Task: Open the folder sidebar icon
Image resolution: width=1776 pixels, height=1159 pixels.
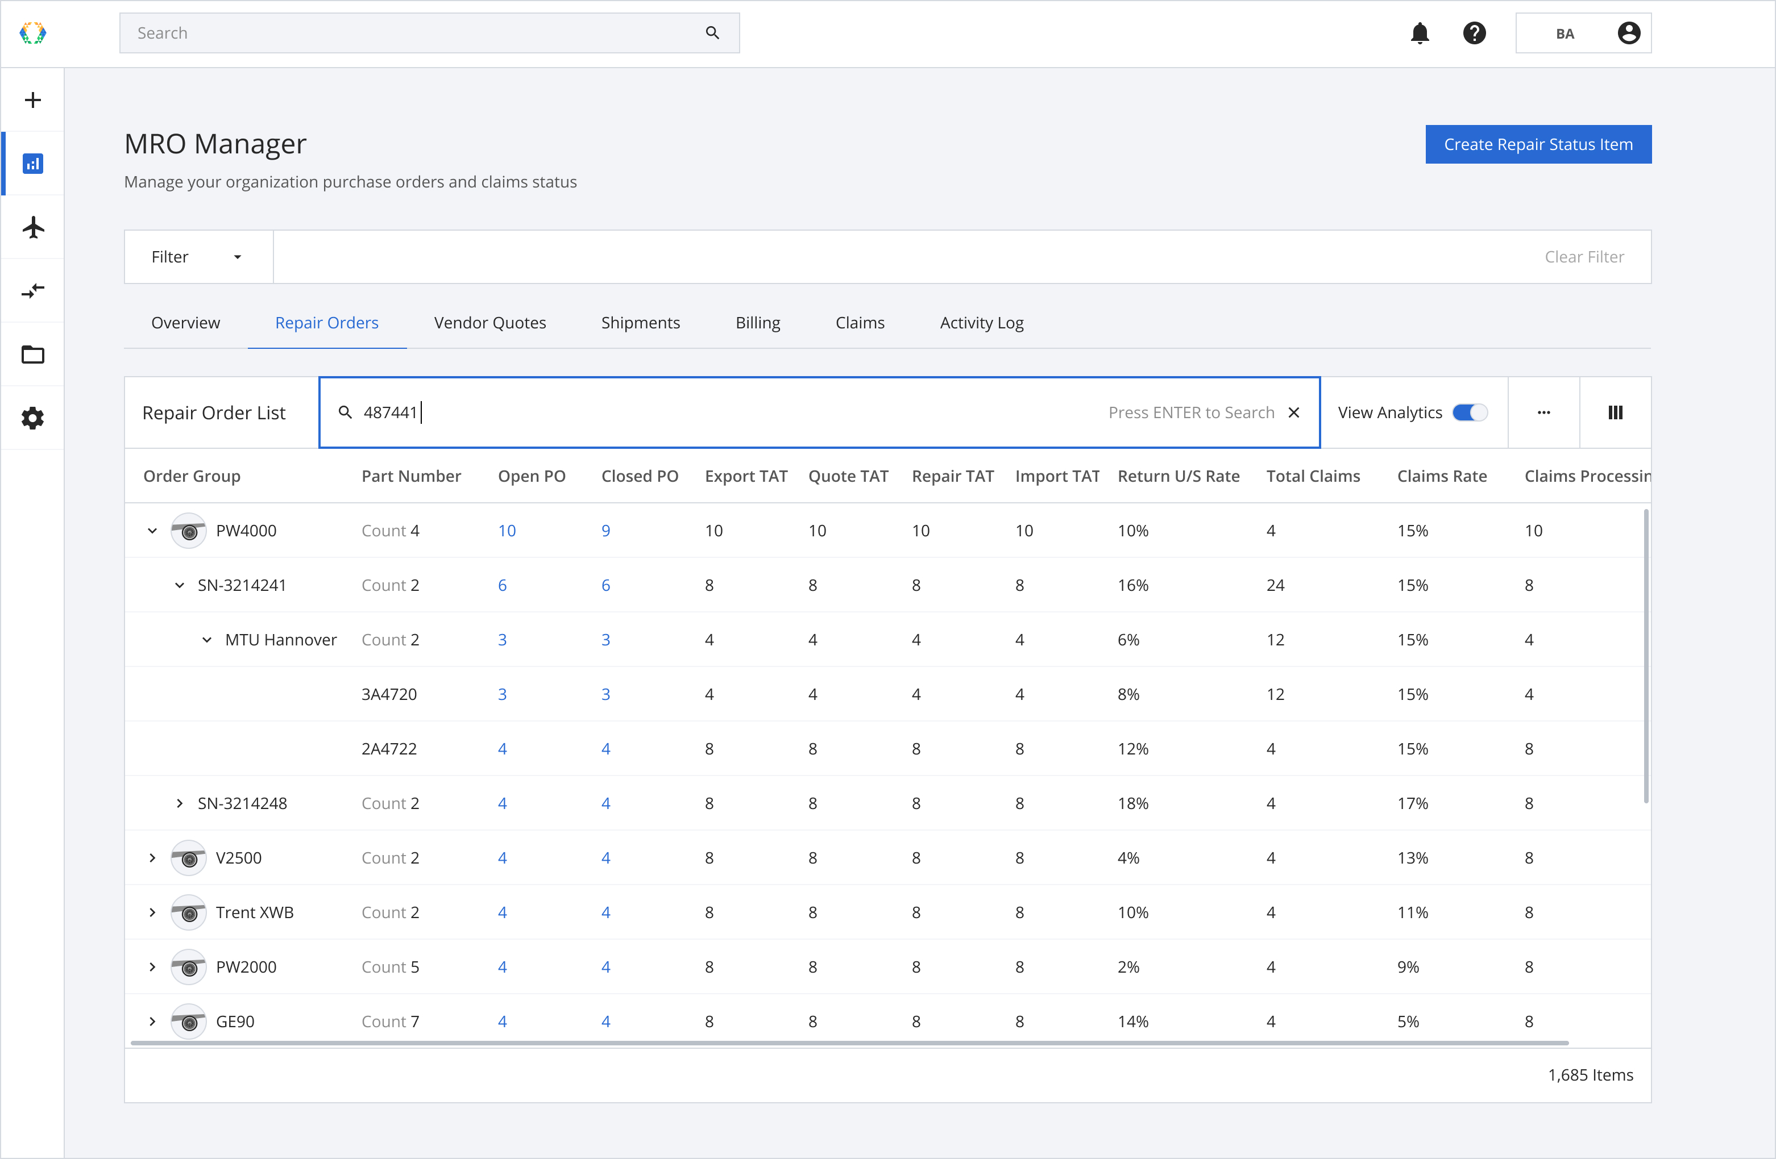Action: [x=33, y=355]
